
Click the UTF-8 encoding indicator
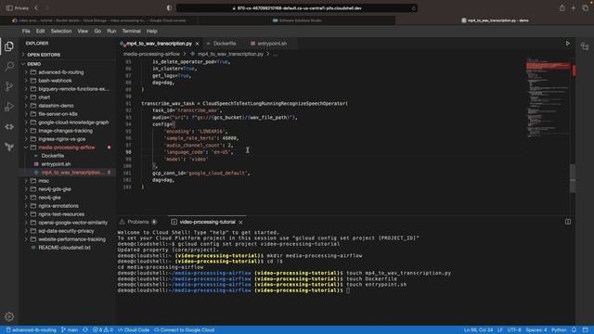click(513, 330)
